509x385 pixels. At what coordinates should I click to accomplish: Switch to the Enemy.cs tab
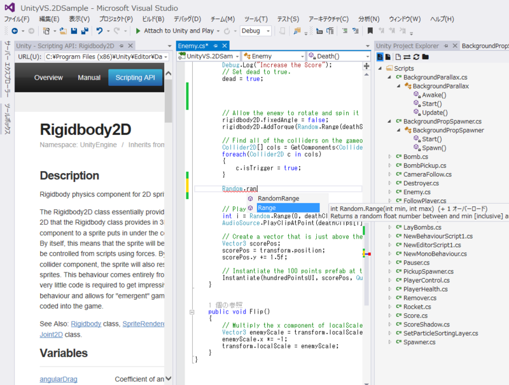[x=193, y=46]
